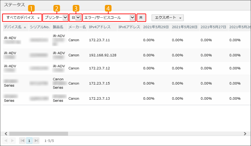Image resolution: width=251 pixels, height=146 pixels.
Task: Click the bookmark icon button
Action: pos(141,18)
